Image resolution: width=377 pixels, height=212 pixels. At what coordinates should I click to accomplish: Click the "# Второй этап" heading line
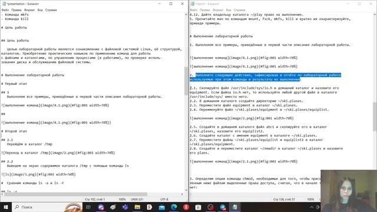(x=14, y=131)
